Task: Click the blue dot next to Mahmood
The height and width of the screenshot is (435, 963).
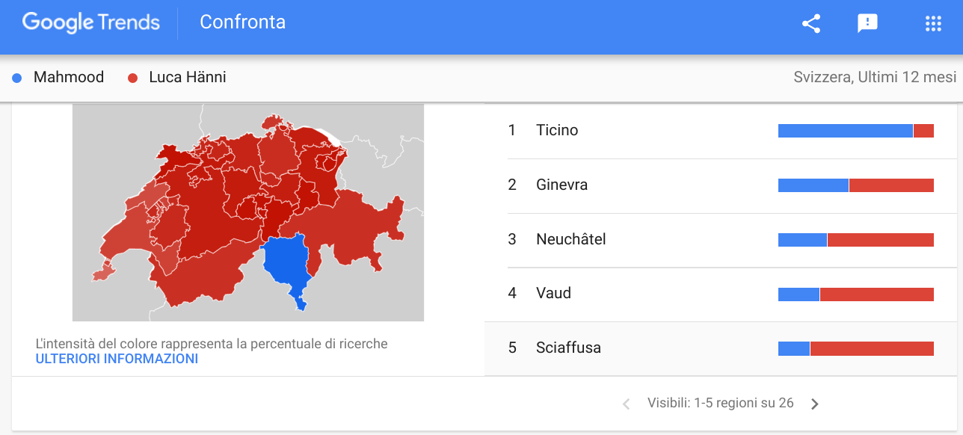Action: coord(17,78)
